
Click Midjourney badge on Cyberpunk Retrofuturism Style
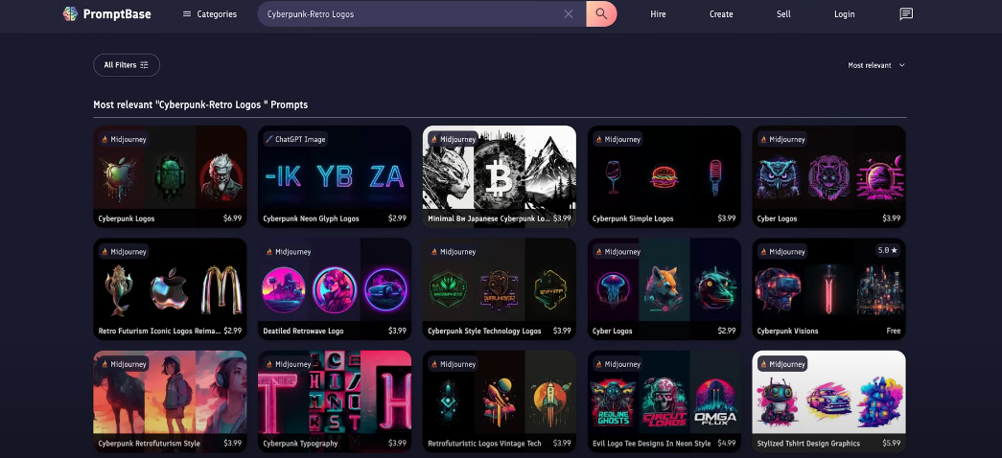[124, 364]
